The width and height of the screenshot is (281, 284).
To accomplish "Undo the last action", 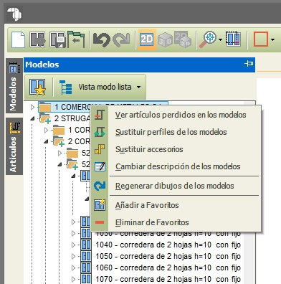I will 101,39.
